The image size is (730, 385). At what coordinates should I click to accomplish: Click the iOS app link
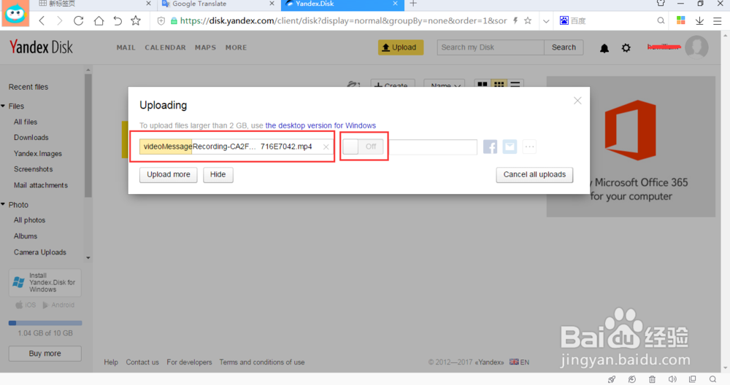tap(26, 305)
